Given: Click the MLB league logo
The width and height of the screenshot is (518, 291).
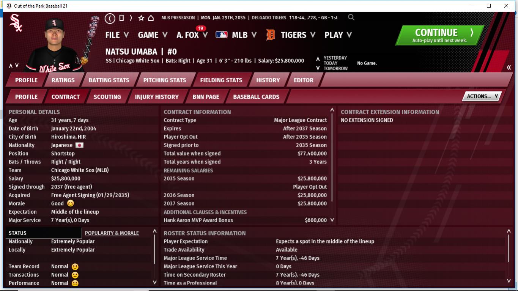Looking at the screenshot, I should click(222, 35).
